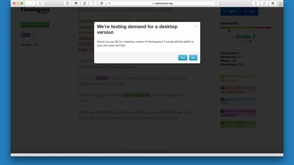
Task: Open the 1Password extension icon
Action: point(85,3)
